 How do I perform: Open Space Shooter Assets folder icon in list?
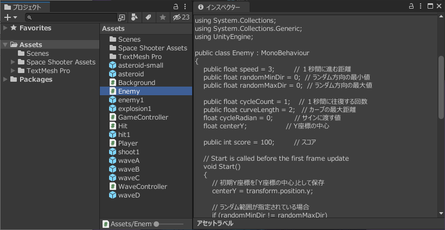(113, 48)
